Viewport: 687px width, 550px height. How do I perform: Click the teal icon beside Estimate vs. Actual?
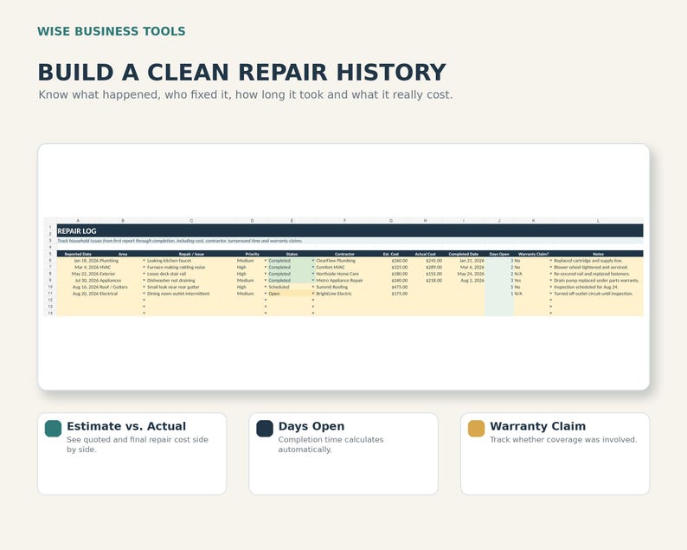[x=53, y=429]
